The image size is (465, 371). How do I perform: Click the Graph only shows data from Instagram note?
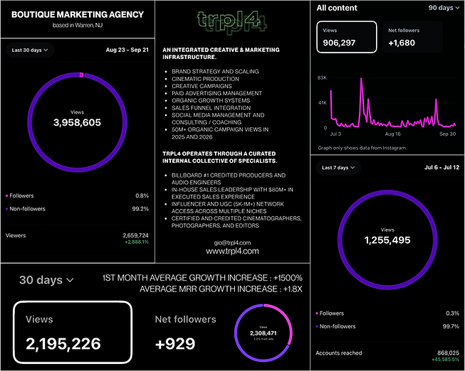coord(362,148)
